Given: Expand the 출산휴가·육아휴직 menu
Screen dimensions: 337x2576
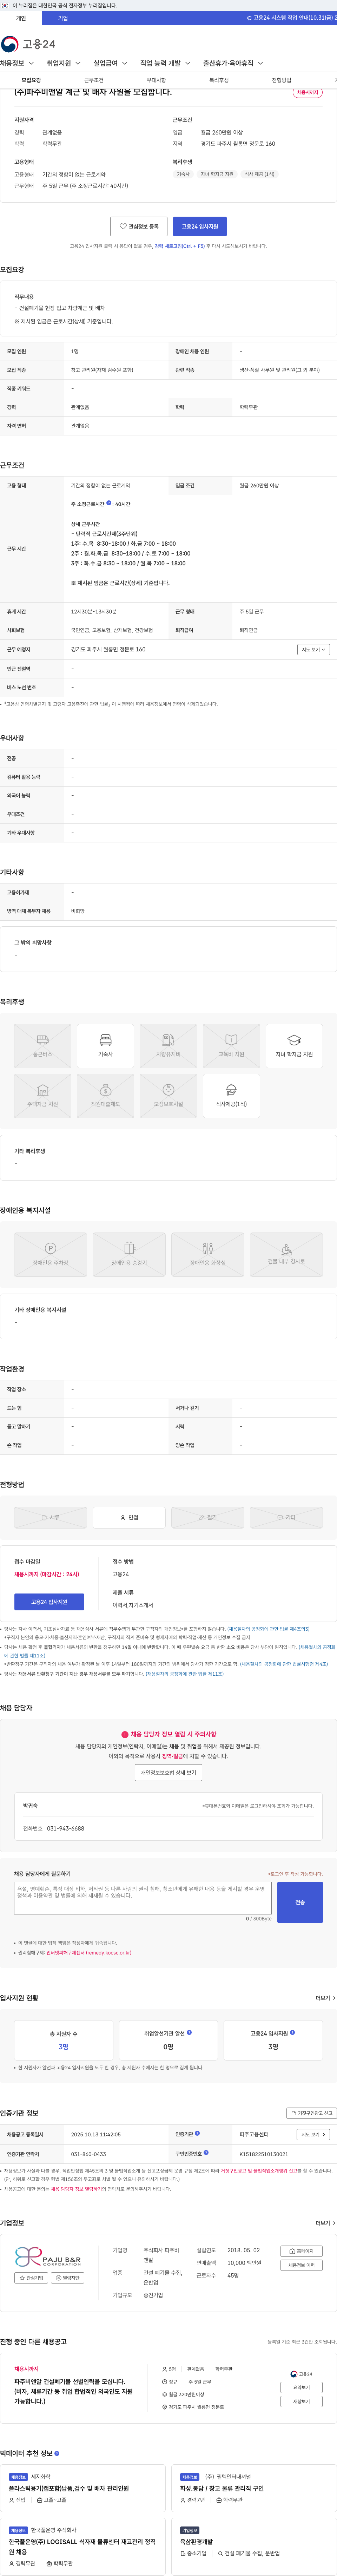Looking at the screenshot, I should click(233, 63).
